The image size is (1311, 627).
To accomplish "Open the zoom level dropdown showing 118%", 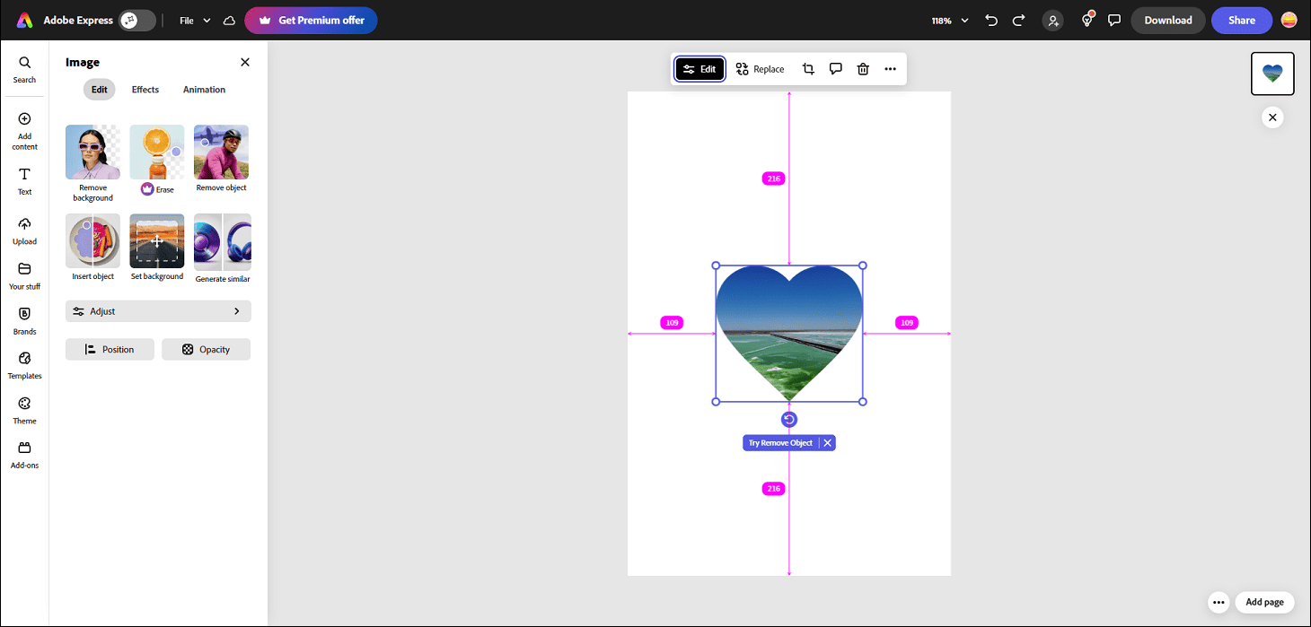I will click(x=949, y=19).
